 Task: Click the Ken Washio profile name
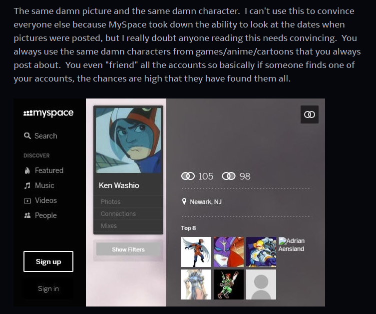(119, 185)
